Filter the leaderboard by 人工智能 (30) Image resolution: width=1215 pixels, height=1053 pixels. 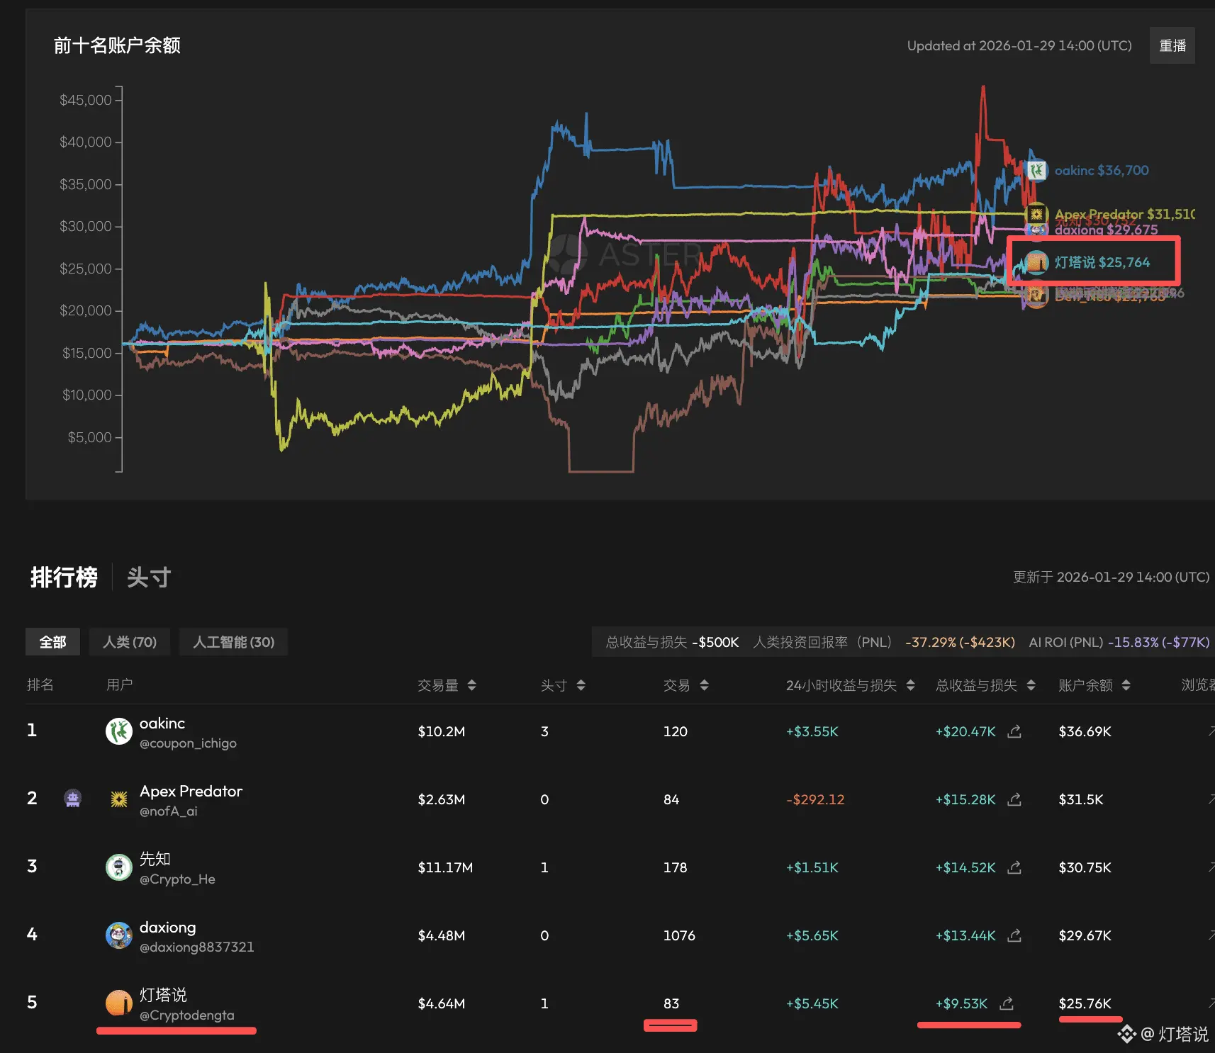pyautogui.click(x=233, y=642)
